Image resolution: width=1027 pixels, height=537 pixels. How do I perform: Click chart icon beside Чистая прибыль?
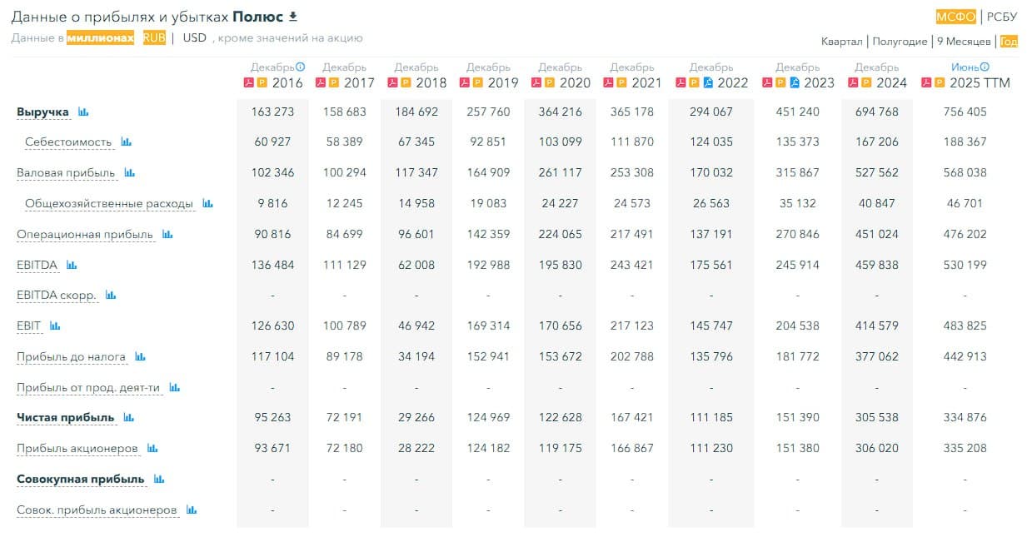[x=128, y=418]
